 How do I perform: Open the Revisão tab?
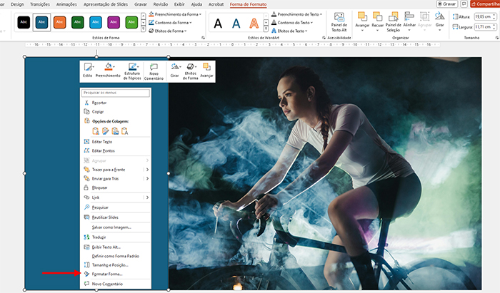pyautogui.click(x=161, y=4)
